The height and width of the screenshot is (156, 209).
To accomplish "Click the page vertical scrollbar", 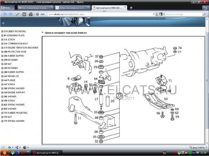I will pyautogui.click(x=207, y=81).
